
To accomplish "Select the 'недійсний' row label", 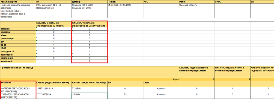I will click(x=18, y=61).
